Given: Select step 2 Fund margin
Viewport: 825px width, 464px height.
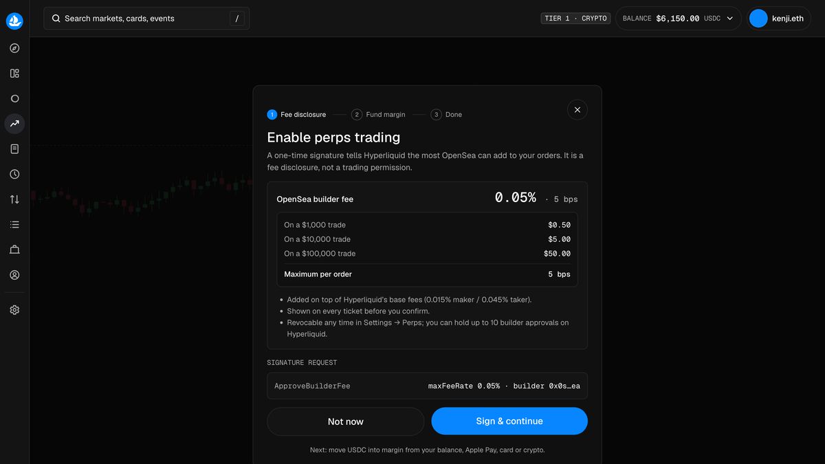Looking at the screenshot, I should click(378, 115).
